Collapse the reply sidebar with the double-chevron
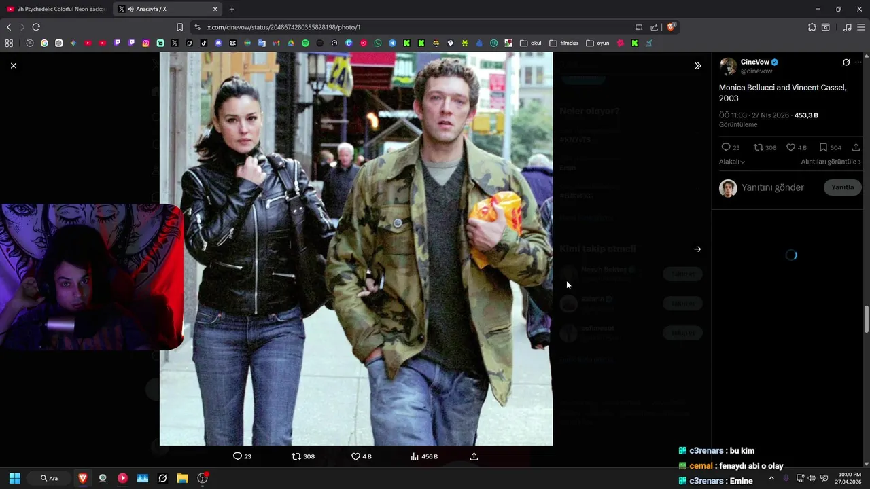 697,66
